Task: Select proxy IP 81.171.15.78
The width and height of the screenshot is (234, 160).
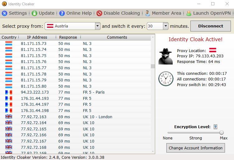Action: pyautogui.click(x=34, y=74)
